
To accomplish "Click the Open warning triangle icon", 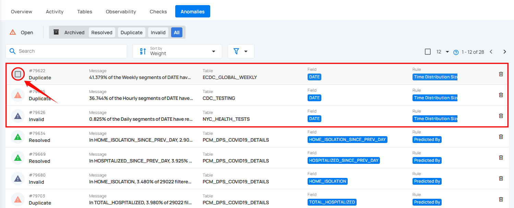I will (13, 32).
